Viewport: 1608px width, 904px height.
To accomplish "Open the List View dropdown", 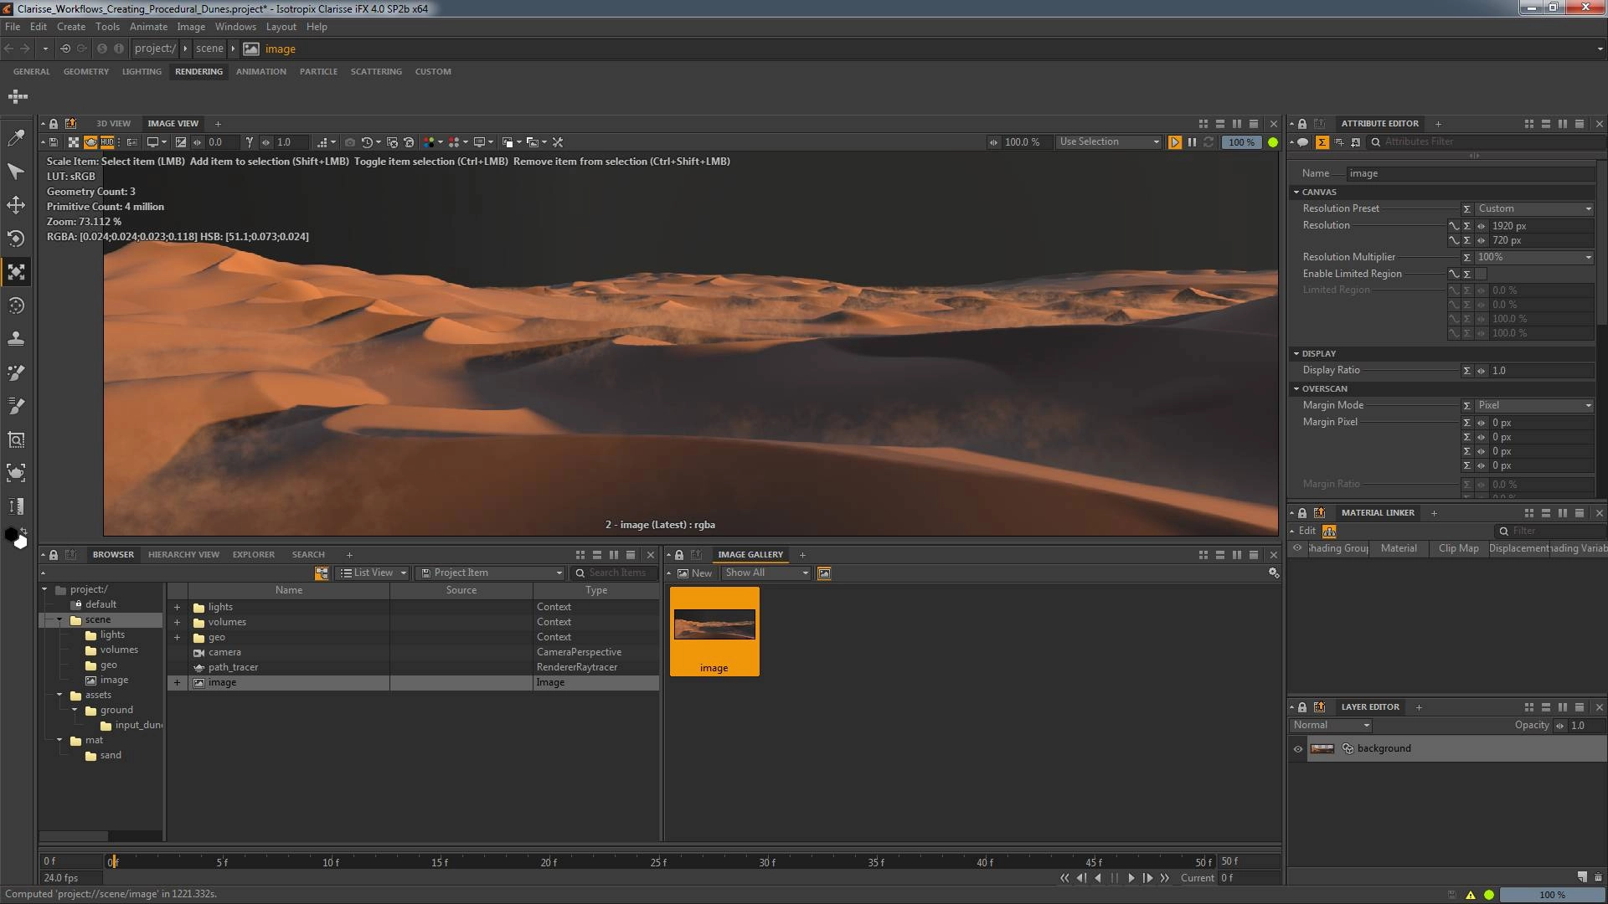I will tap(372, 573).
